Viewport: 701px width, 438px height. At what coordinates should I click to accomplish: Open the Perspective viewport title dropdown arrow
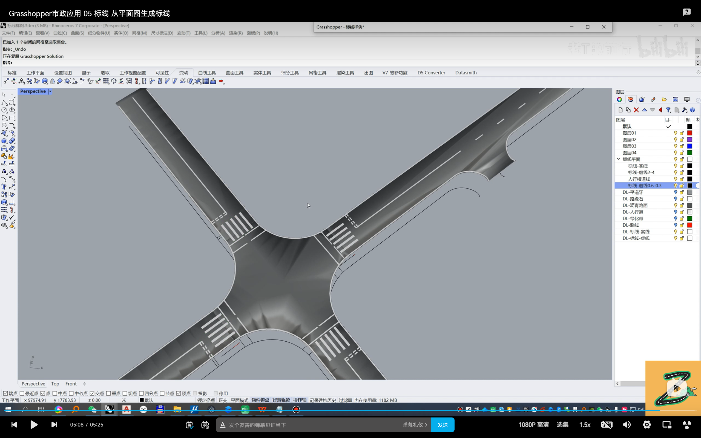click(x=50, y=91)
